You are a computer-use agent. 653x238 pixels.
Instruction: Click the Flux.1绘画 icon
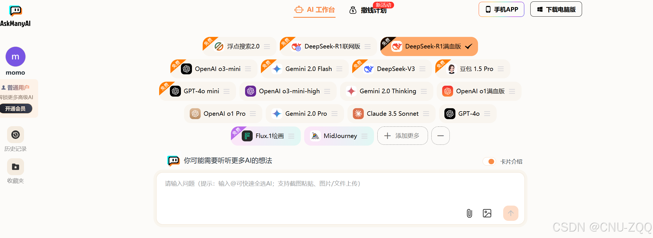[x=247, y=136]
